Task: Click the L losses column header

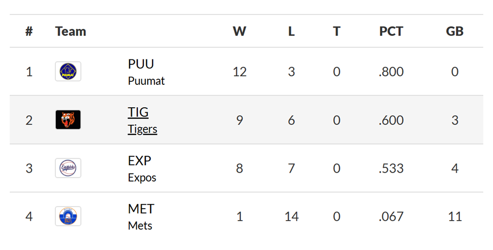Action: [291, 31]
